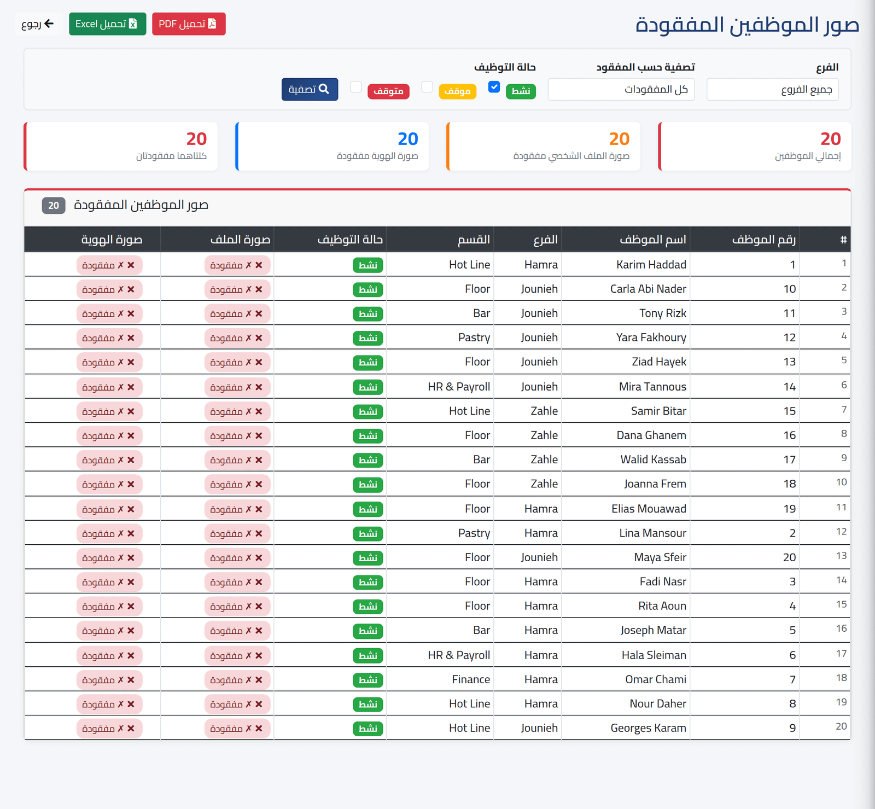Apply filters with the تصفية button
Viewport: 875px width, 809px height.
pos(310,89)
